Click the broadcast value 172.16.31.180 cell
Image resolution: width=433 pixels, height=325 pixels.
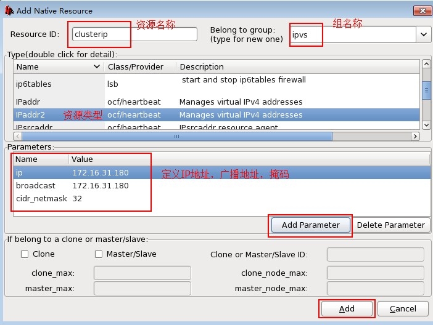(101, 185)
